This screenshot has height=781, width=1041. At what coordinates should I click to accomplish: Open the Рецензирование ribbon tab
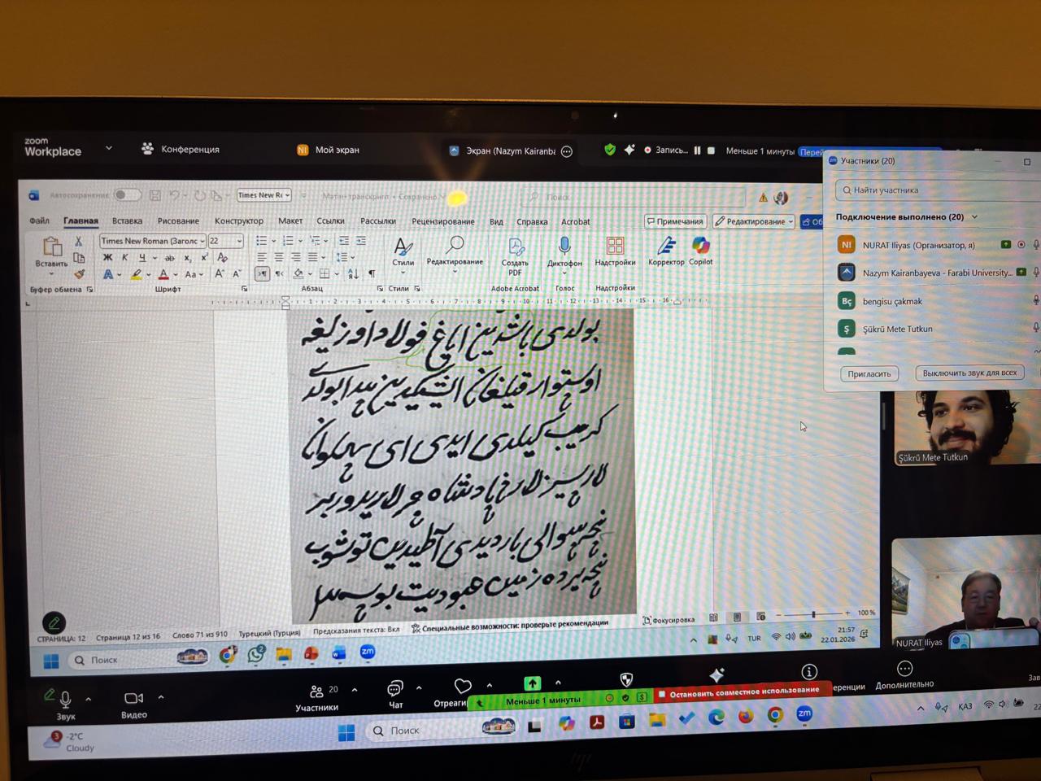point(442,221)
